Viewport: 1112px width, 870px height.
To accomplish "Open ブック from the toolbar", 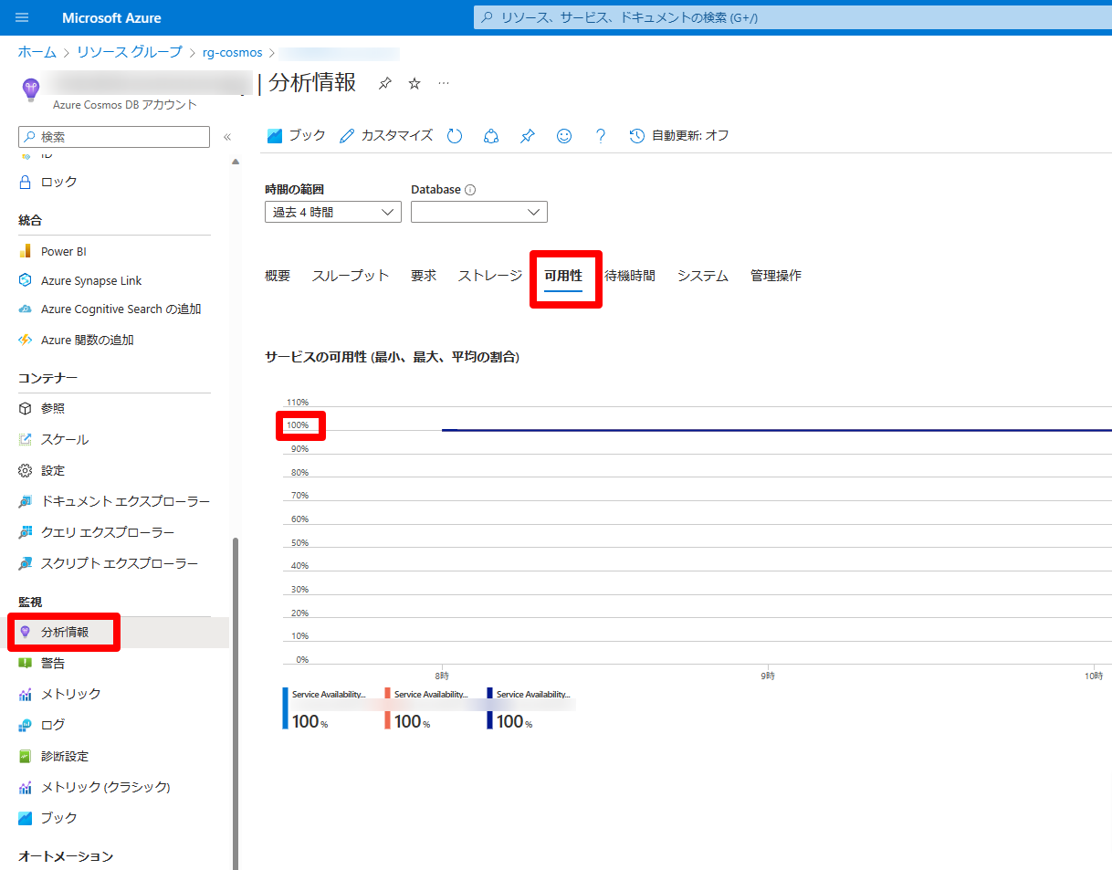I will click(296, 136).
